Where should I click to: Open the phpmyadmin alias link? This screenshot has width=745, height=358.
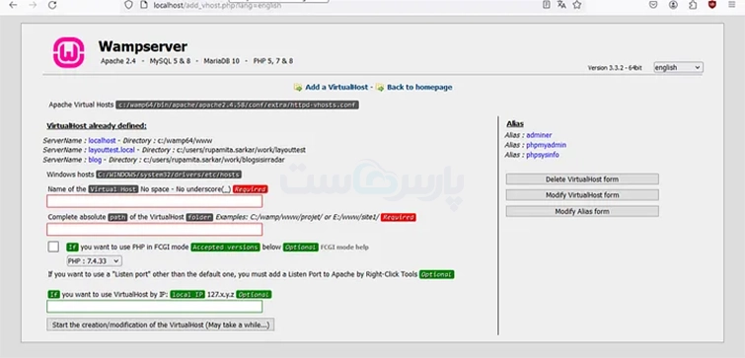[x=546, y=145]
